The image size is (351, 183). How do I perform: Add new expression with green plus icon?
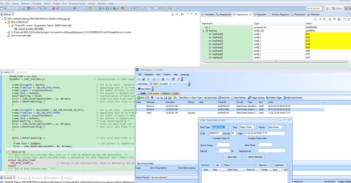[x=330, y=19]
